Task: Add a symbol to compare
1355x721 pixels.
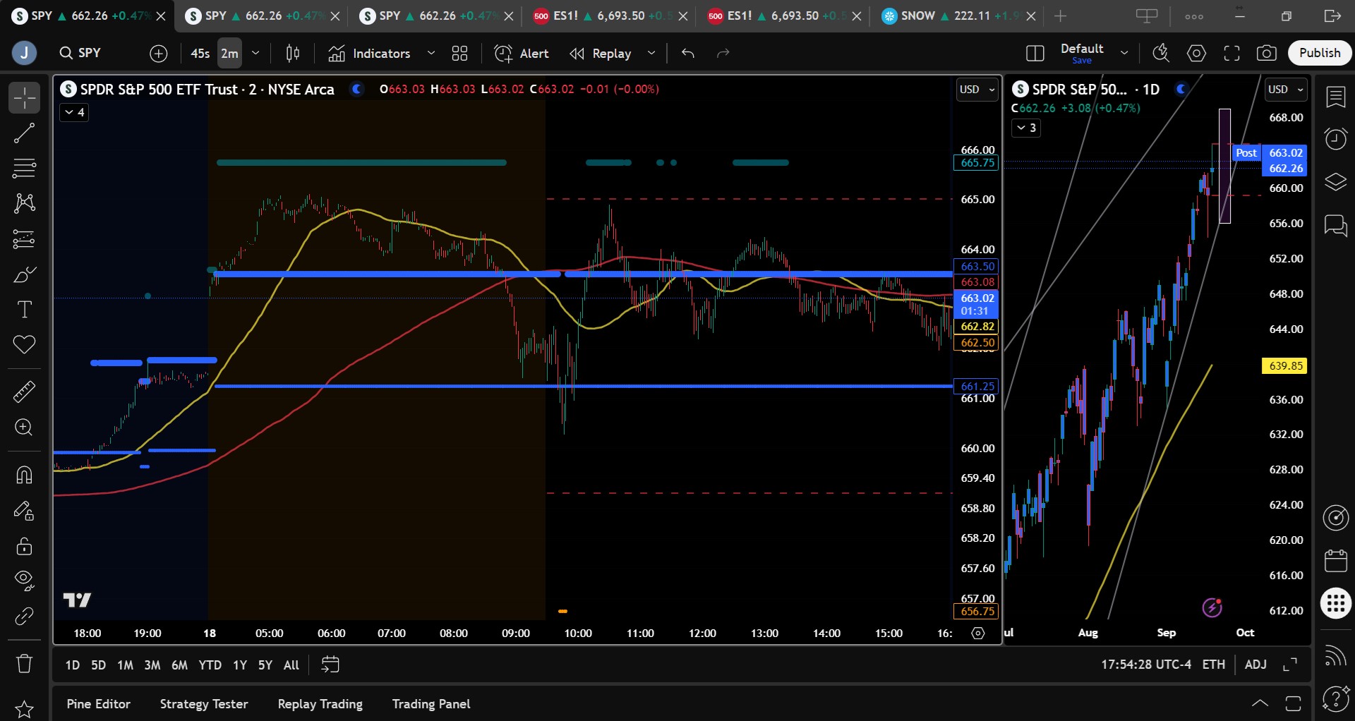Action: tap(159, 53)
